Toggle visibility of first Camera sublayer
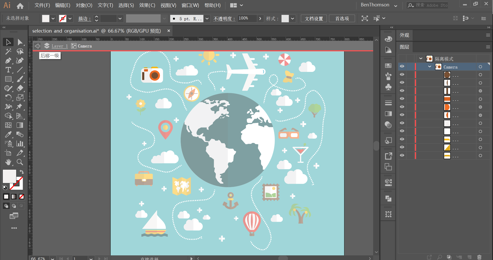This screenshot has height=260, width=493. 402,75
